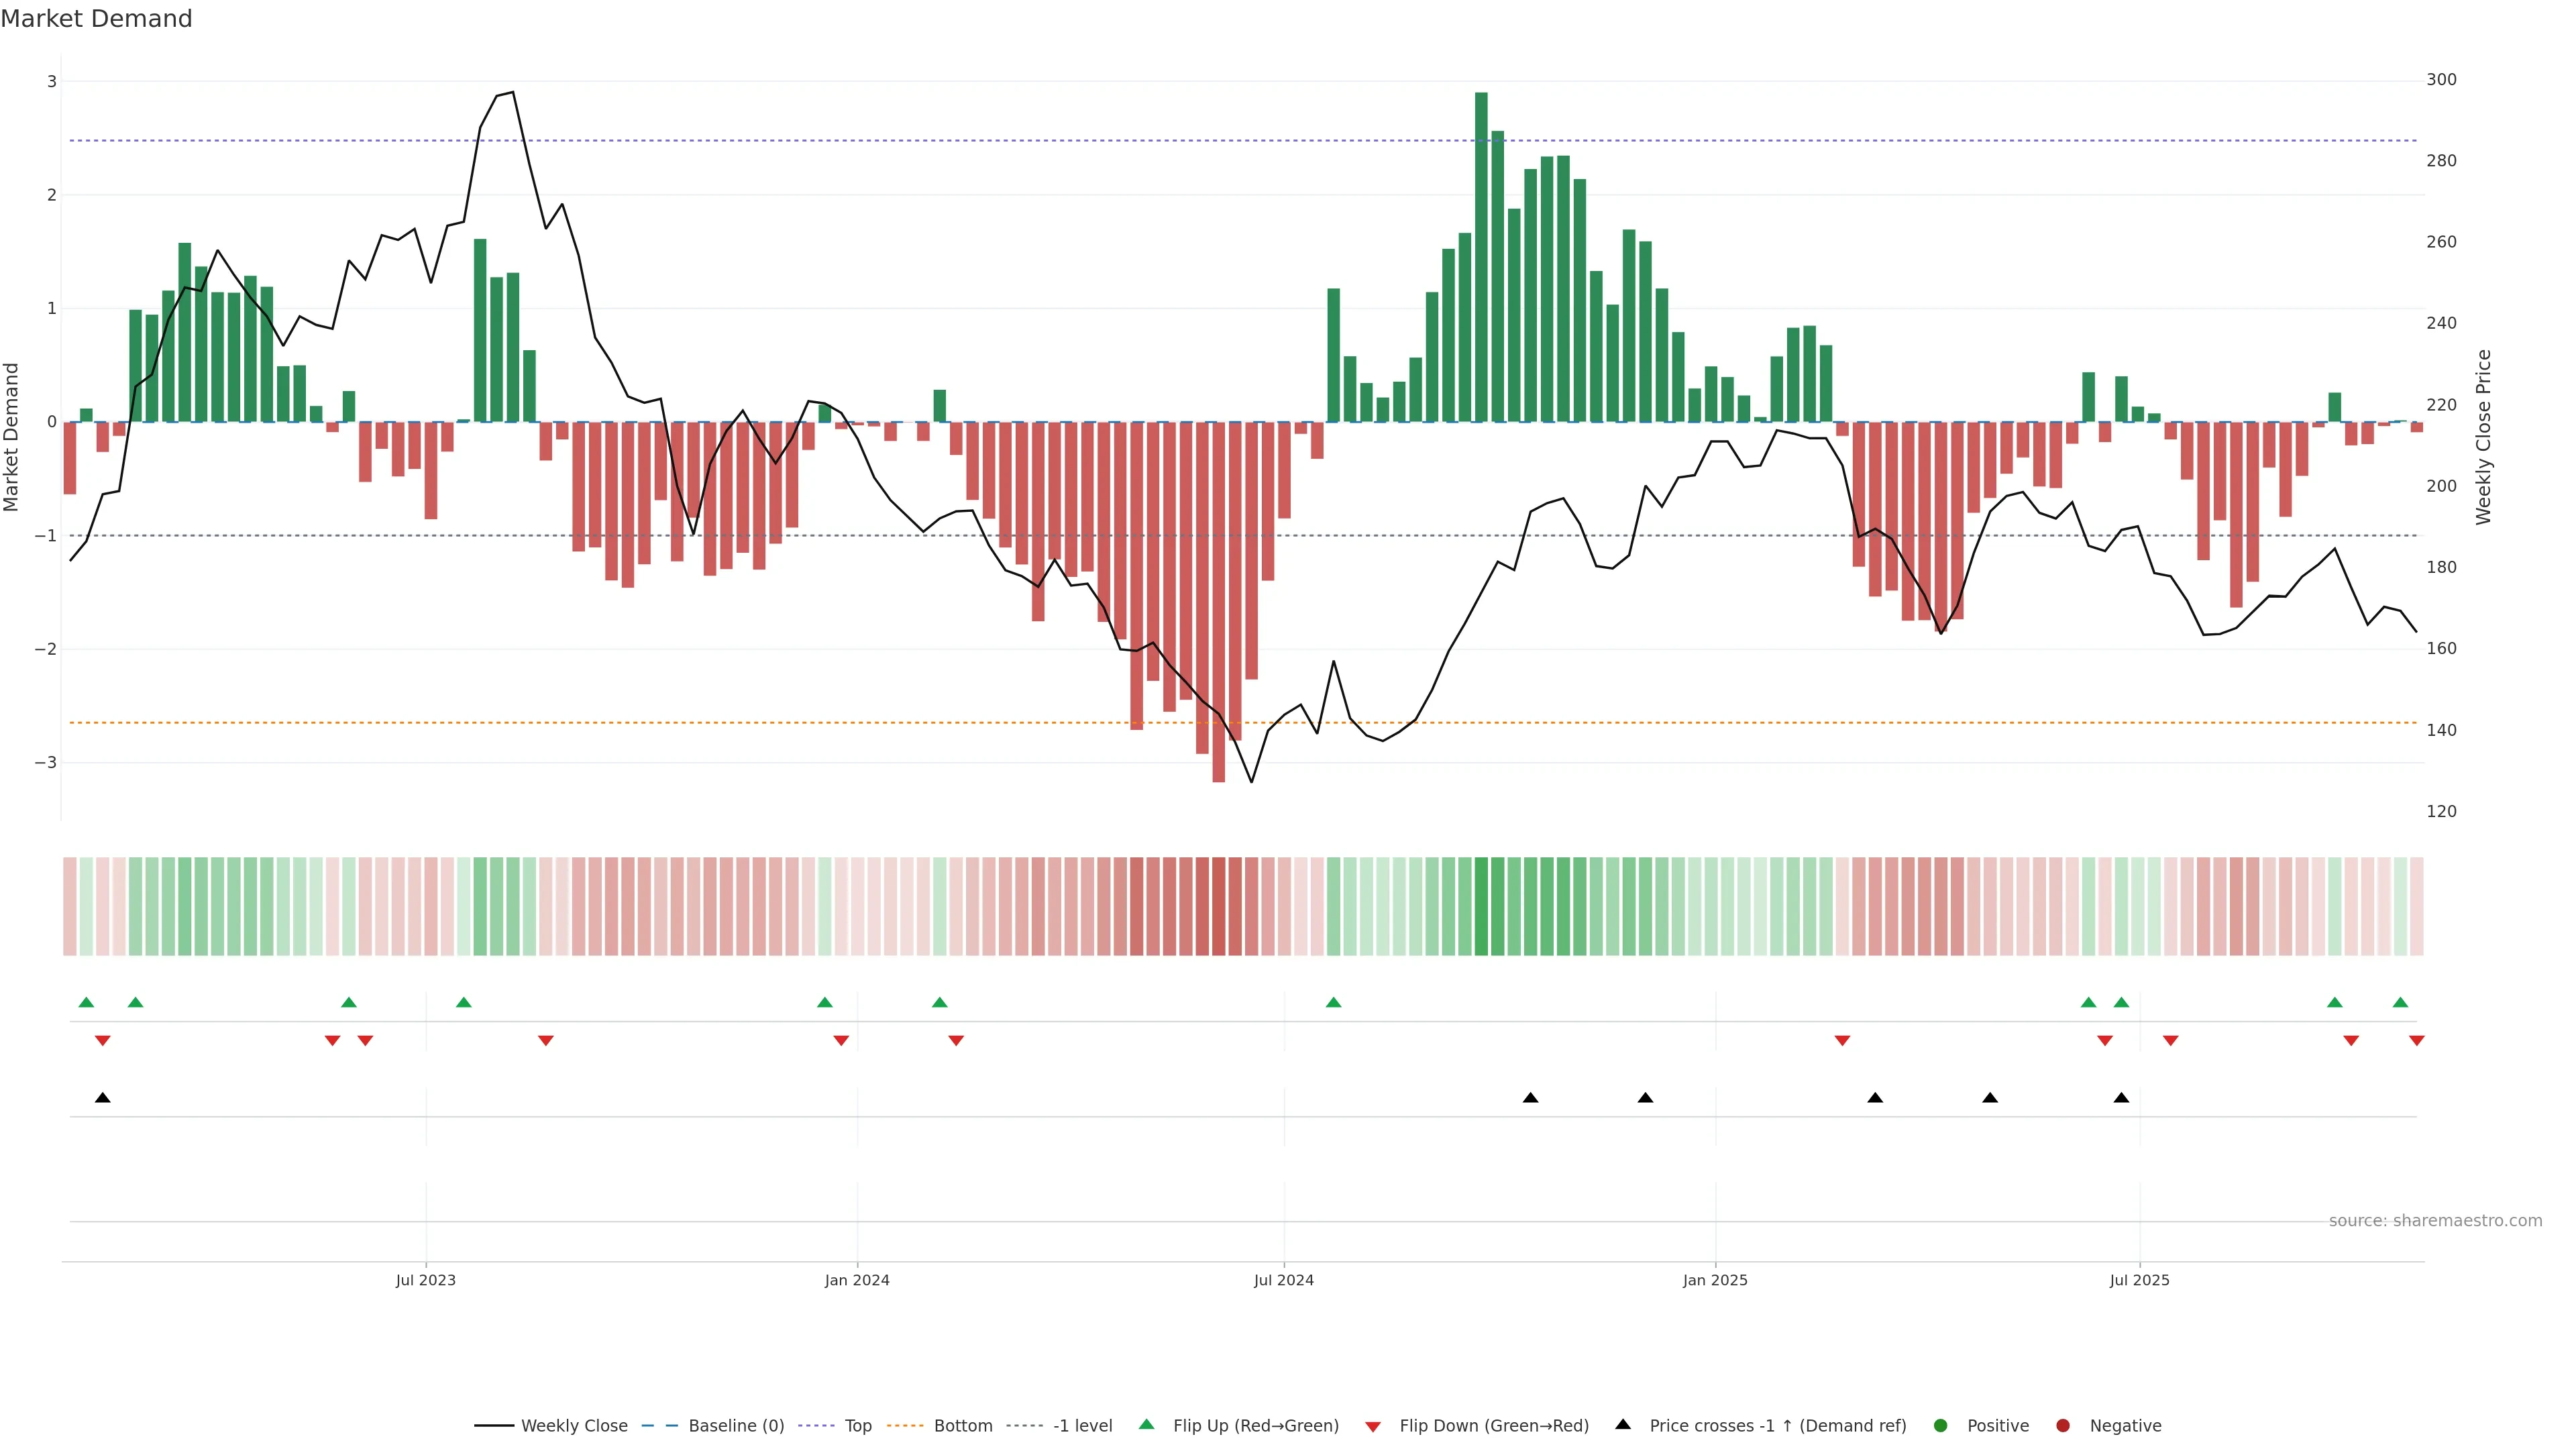Image resolution: width=2576 pixels, height=1449 pixels.
Task: Click the green Positive legend dot
Action: 1940,1425
